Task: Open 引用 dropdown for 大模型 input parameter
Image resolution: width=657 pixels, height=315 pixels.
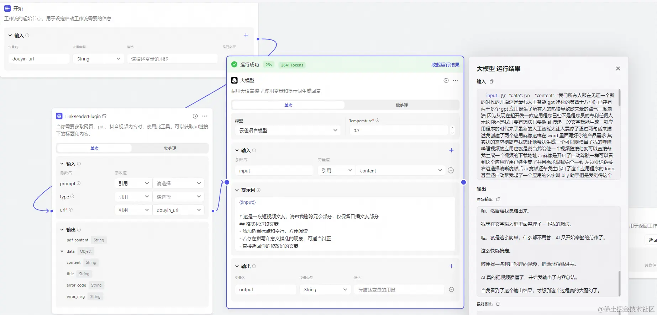Action: click(336, 171)
